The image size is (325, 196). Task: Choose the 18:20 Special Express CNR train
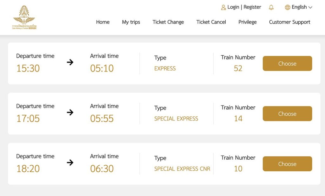[x=287, y=164]
